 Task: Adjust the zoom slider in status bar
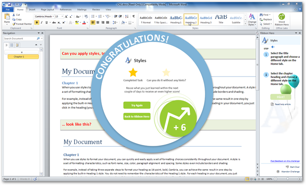click(x=288, y=179)
